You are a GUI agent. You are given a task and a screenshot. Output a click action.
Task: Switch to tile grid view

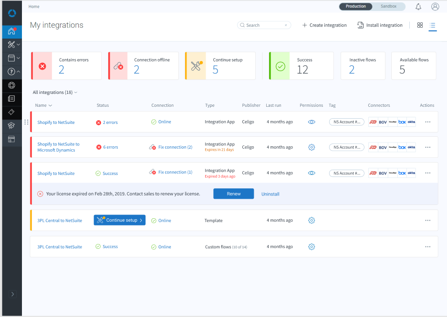420,25
